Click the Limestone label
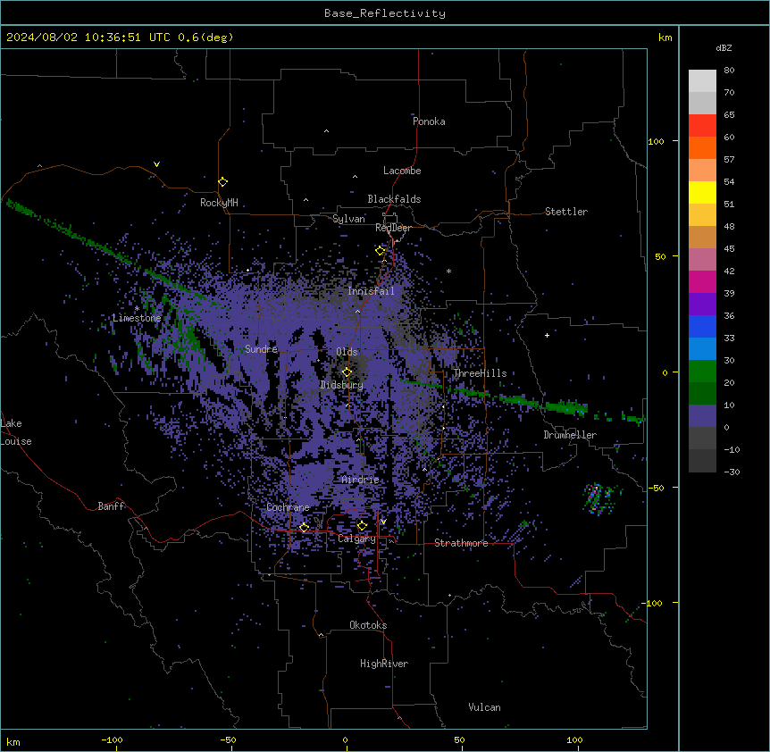 coord(137,318)
